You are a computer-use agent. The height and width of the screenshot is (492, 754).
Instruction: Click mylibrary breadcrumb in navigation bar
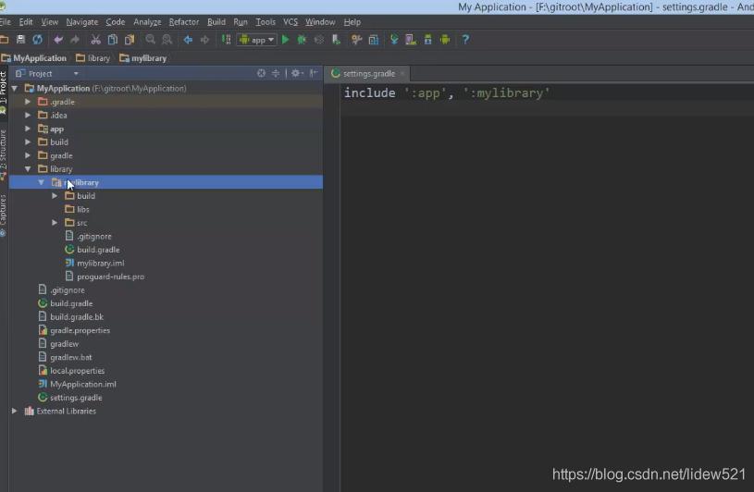(143, 58)
